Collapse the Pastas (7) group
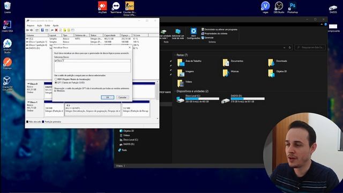The width and height of the screenshot is (343, 193). (x=175, y=55)
